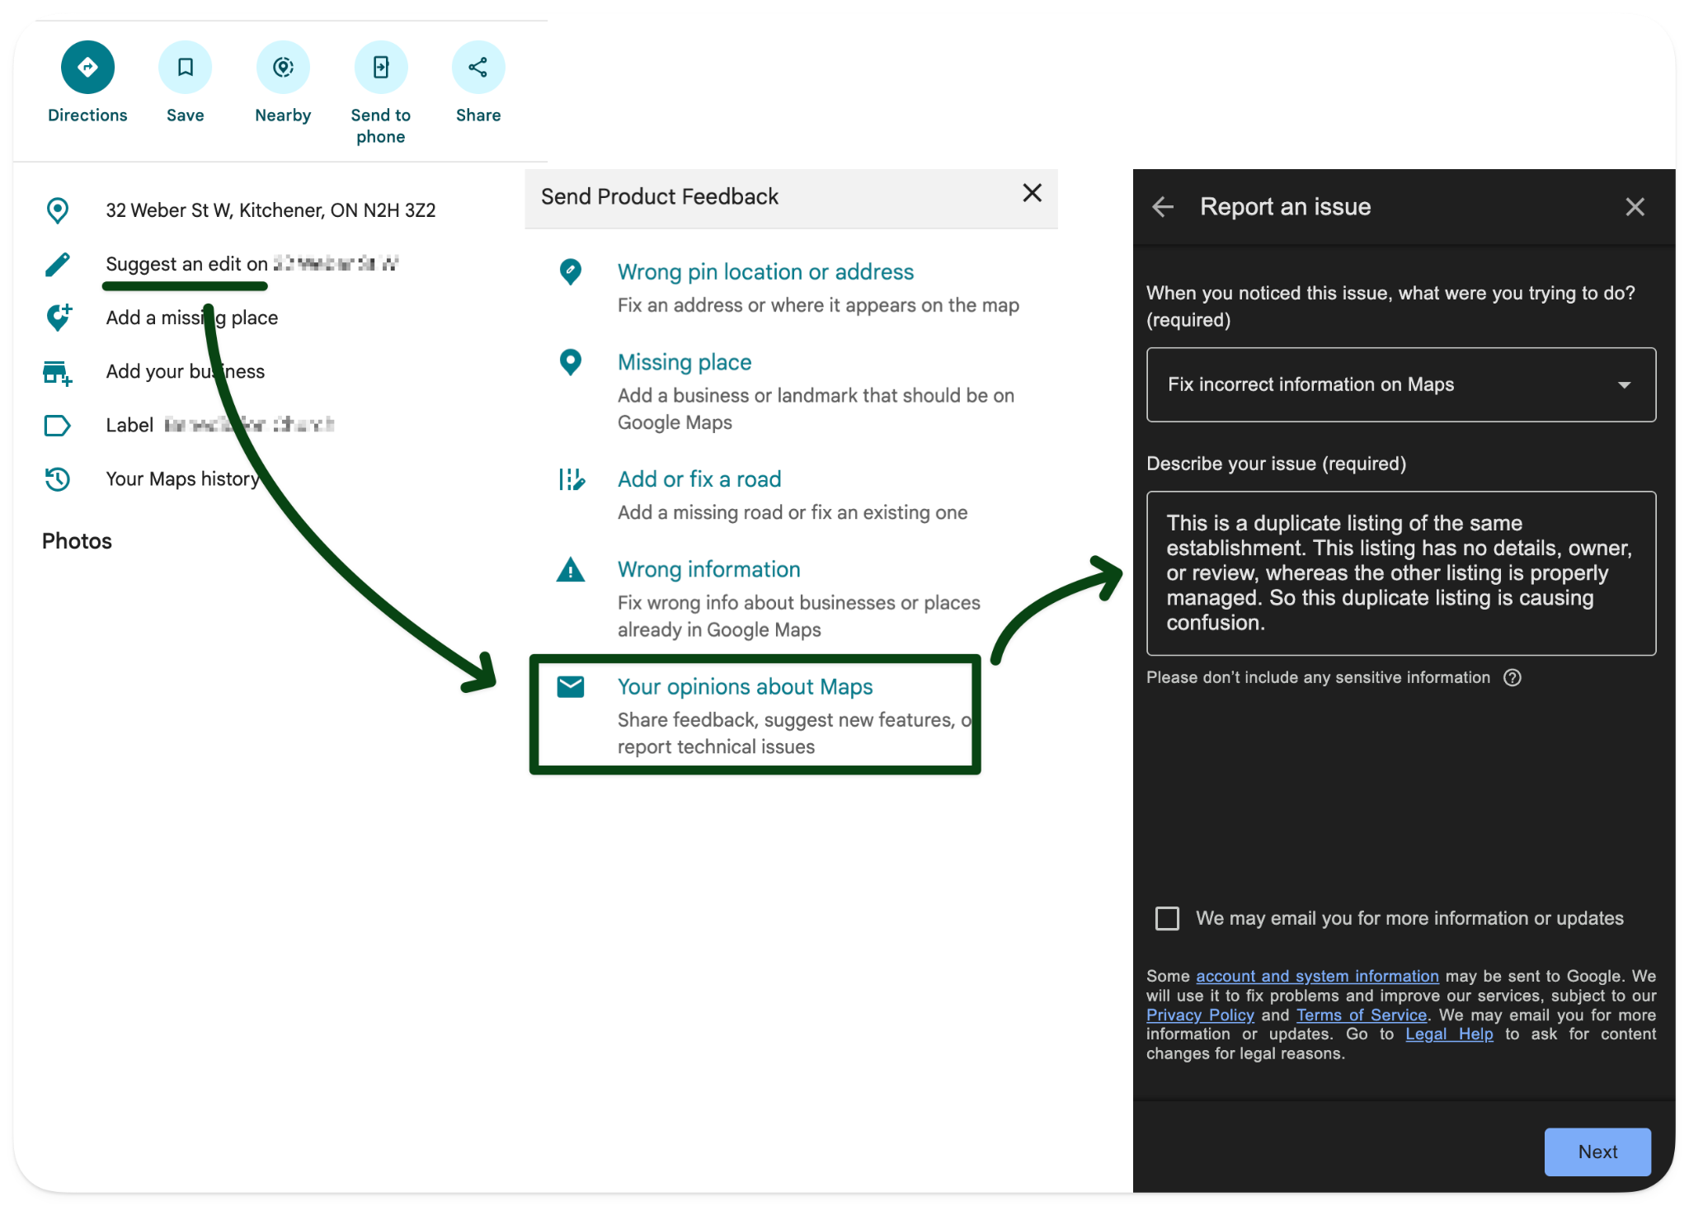The image size is (1689, 1206).
Task: Click the Add or fix a road icon
Action: tap(572, 479)
